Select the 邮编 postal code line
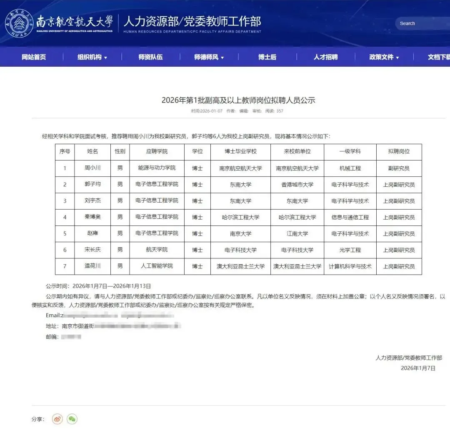Image resolution: width=450 pixels, height=431 pixels. [63, 337]
